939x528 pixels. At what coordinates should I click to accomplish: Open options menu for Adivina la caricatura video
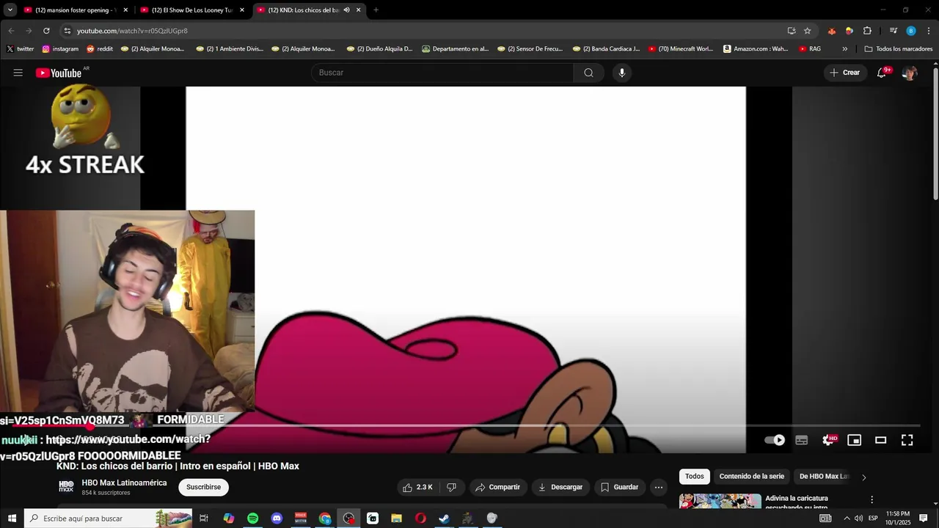(x=872, y=499)
